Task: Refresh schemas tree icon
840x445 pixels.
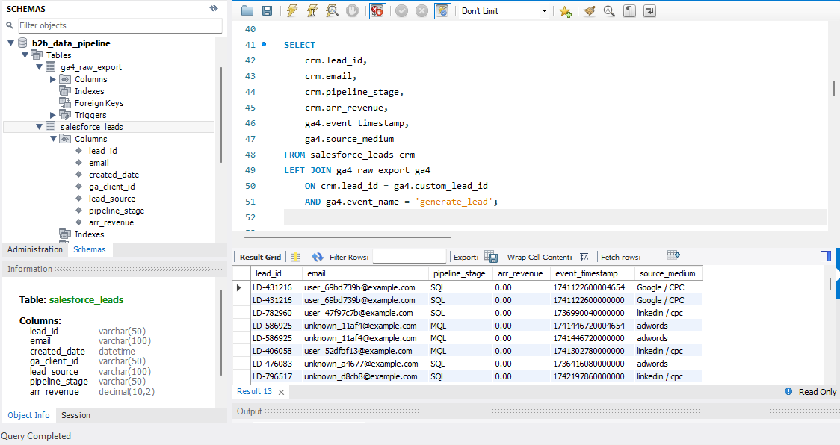Action: coord(214,8)
